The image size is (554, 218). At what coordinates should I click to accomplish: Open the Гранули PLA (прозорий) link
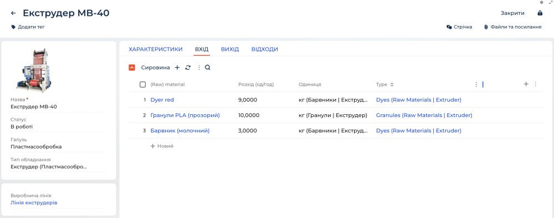tap(185, 115)
